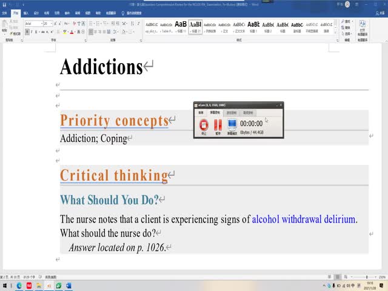
Task: Pause recording in the oCam window
Action: [x=218, y=124]
